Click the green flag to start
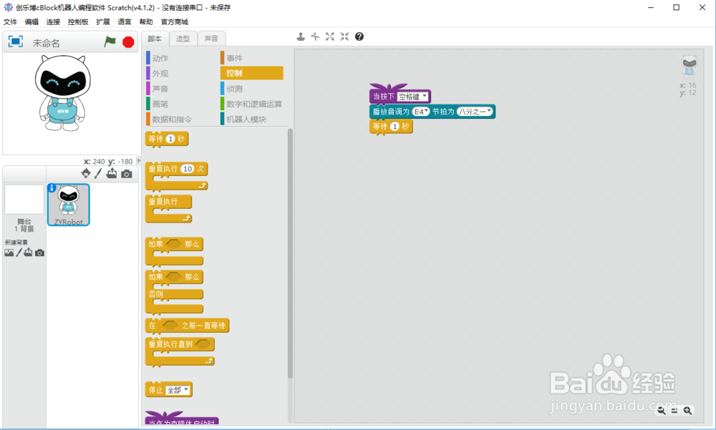Image resolution: width=716 pixels, height=430 pixels. [111, 41]
